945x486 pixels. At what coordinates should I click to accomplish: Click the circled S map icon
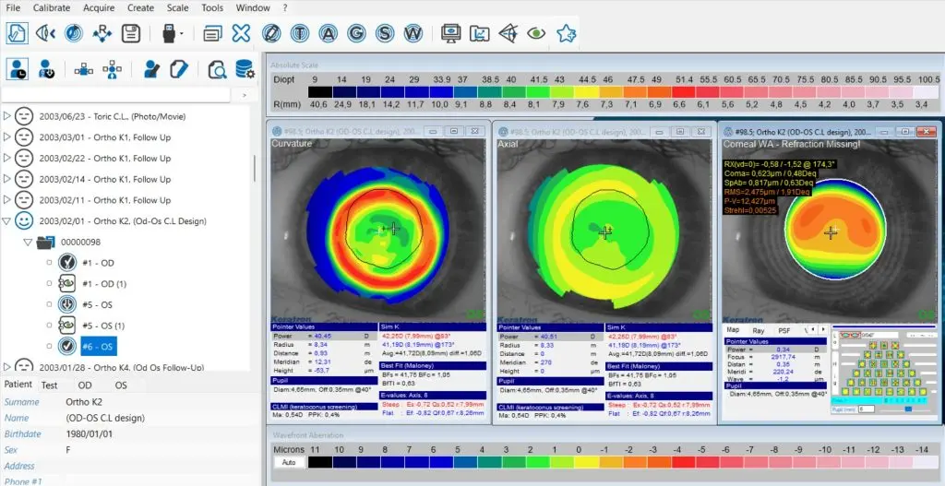[385, 33]
